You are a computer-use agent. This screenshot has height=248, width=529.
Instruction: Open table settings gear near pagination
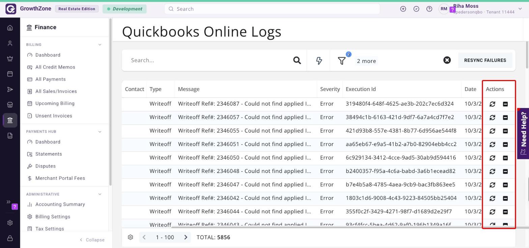[x=130, y=237]
